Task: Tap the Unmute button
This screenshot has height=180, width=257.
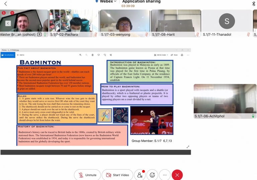Action: [87, 175]
